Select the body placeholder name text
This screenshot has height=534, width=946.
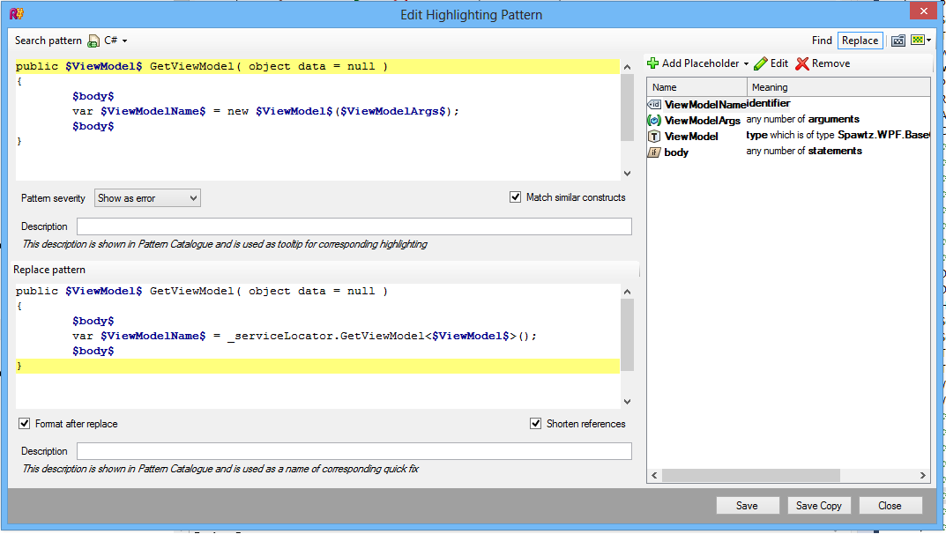pos(676,152)
